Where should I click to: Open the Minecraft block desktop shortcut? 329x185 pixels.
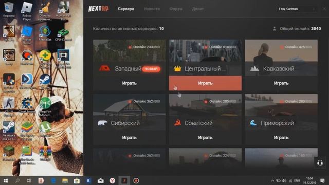click(x=9, y=153)
